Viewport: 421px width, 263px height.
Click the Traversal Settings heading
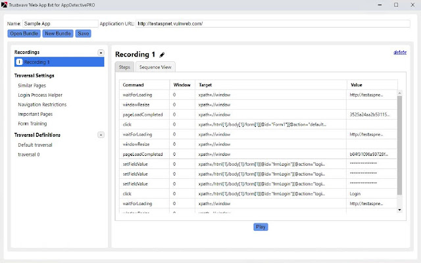34,76
